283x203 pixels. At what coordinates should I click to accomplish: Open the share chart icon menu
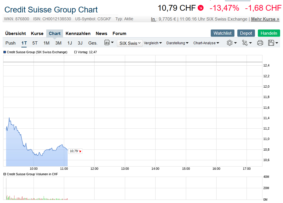click(247, 43)
